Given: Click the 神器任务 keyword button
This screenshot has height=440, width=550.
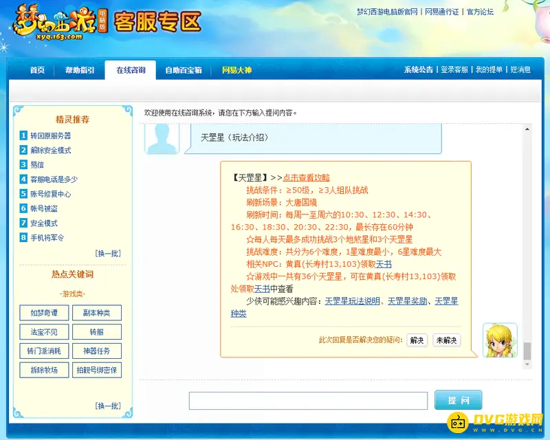Looking at the screenshot, I should pyautogui.click(x=97, y=351).
